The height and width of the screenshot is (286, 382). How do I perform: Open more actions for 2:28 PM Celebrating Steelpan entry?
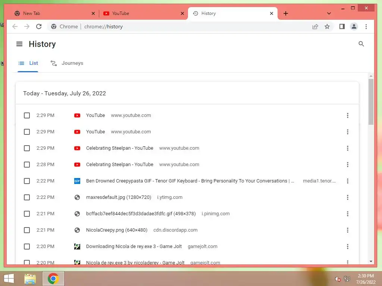coord(347,165)
